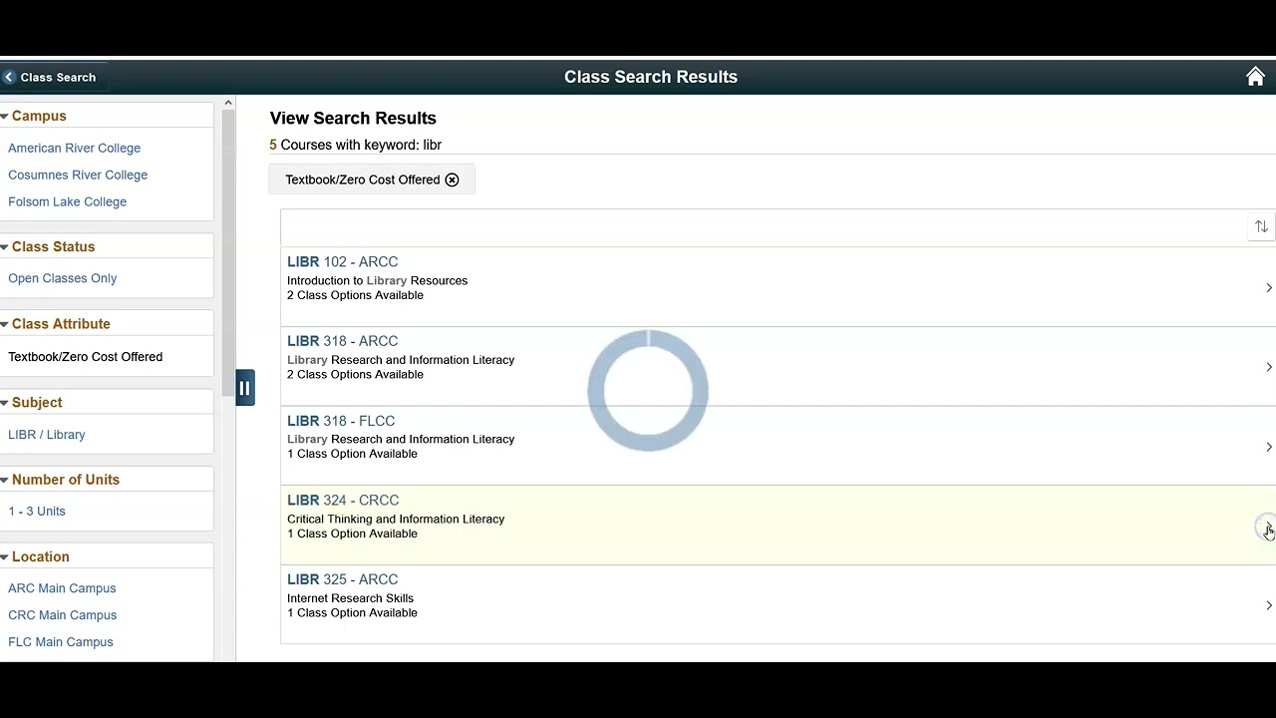Collapse the Subject filter section
Screen dimensions: 1276x718
tap(5, 403)
